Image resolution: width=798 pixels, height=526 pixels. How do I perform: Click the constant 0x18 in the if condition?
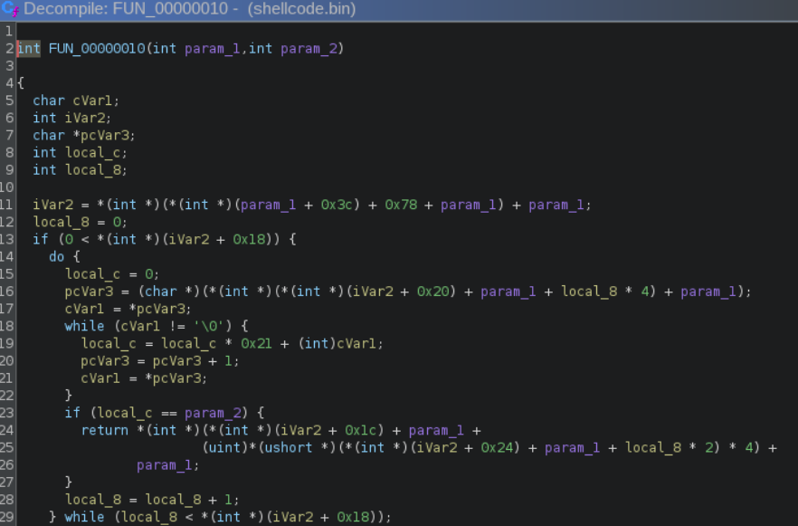point(249,239)
